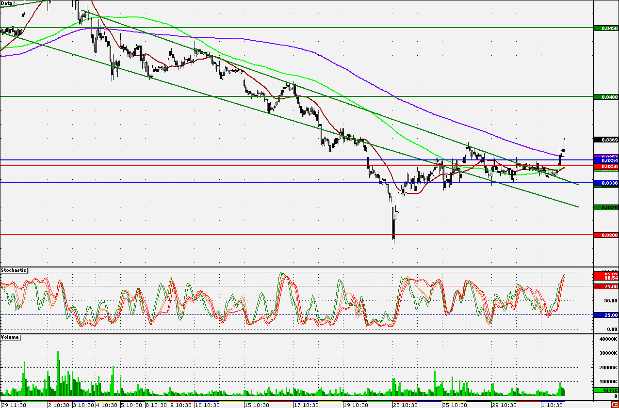This screenshot has width=619, height=408.
Task: Click the 0.0400 price level label
Action: 606,97
